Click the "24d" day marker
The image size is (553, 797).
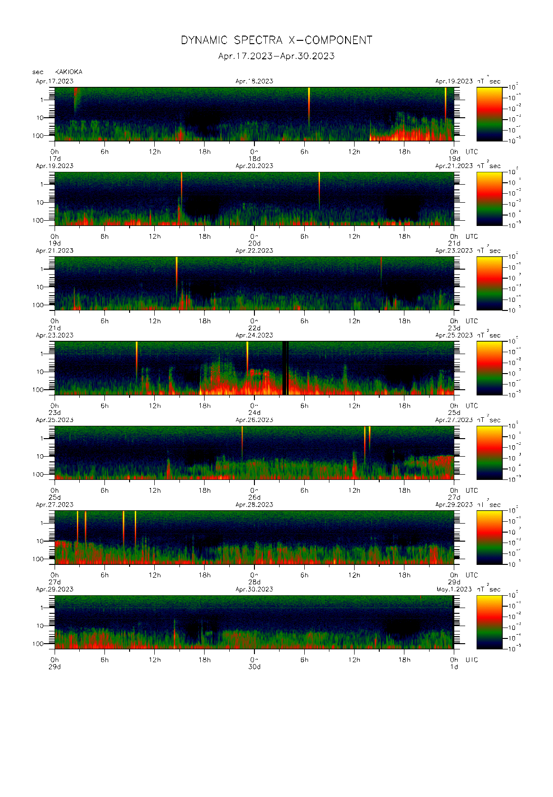[x=254, y=413]
